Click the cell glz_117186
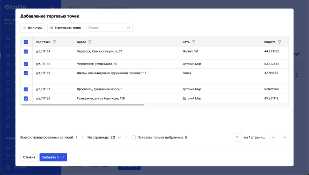This screenshot has height=175, width=309. [x=43, y=73]
